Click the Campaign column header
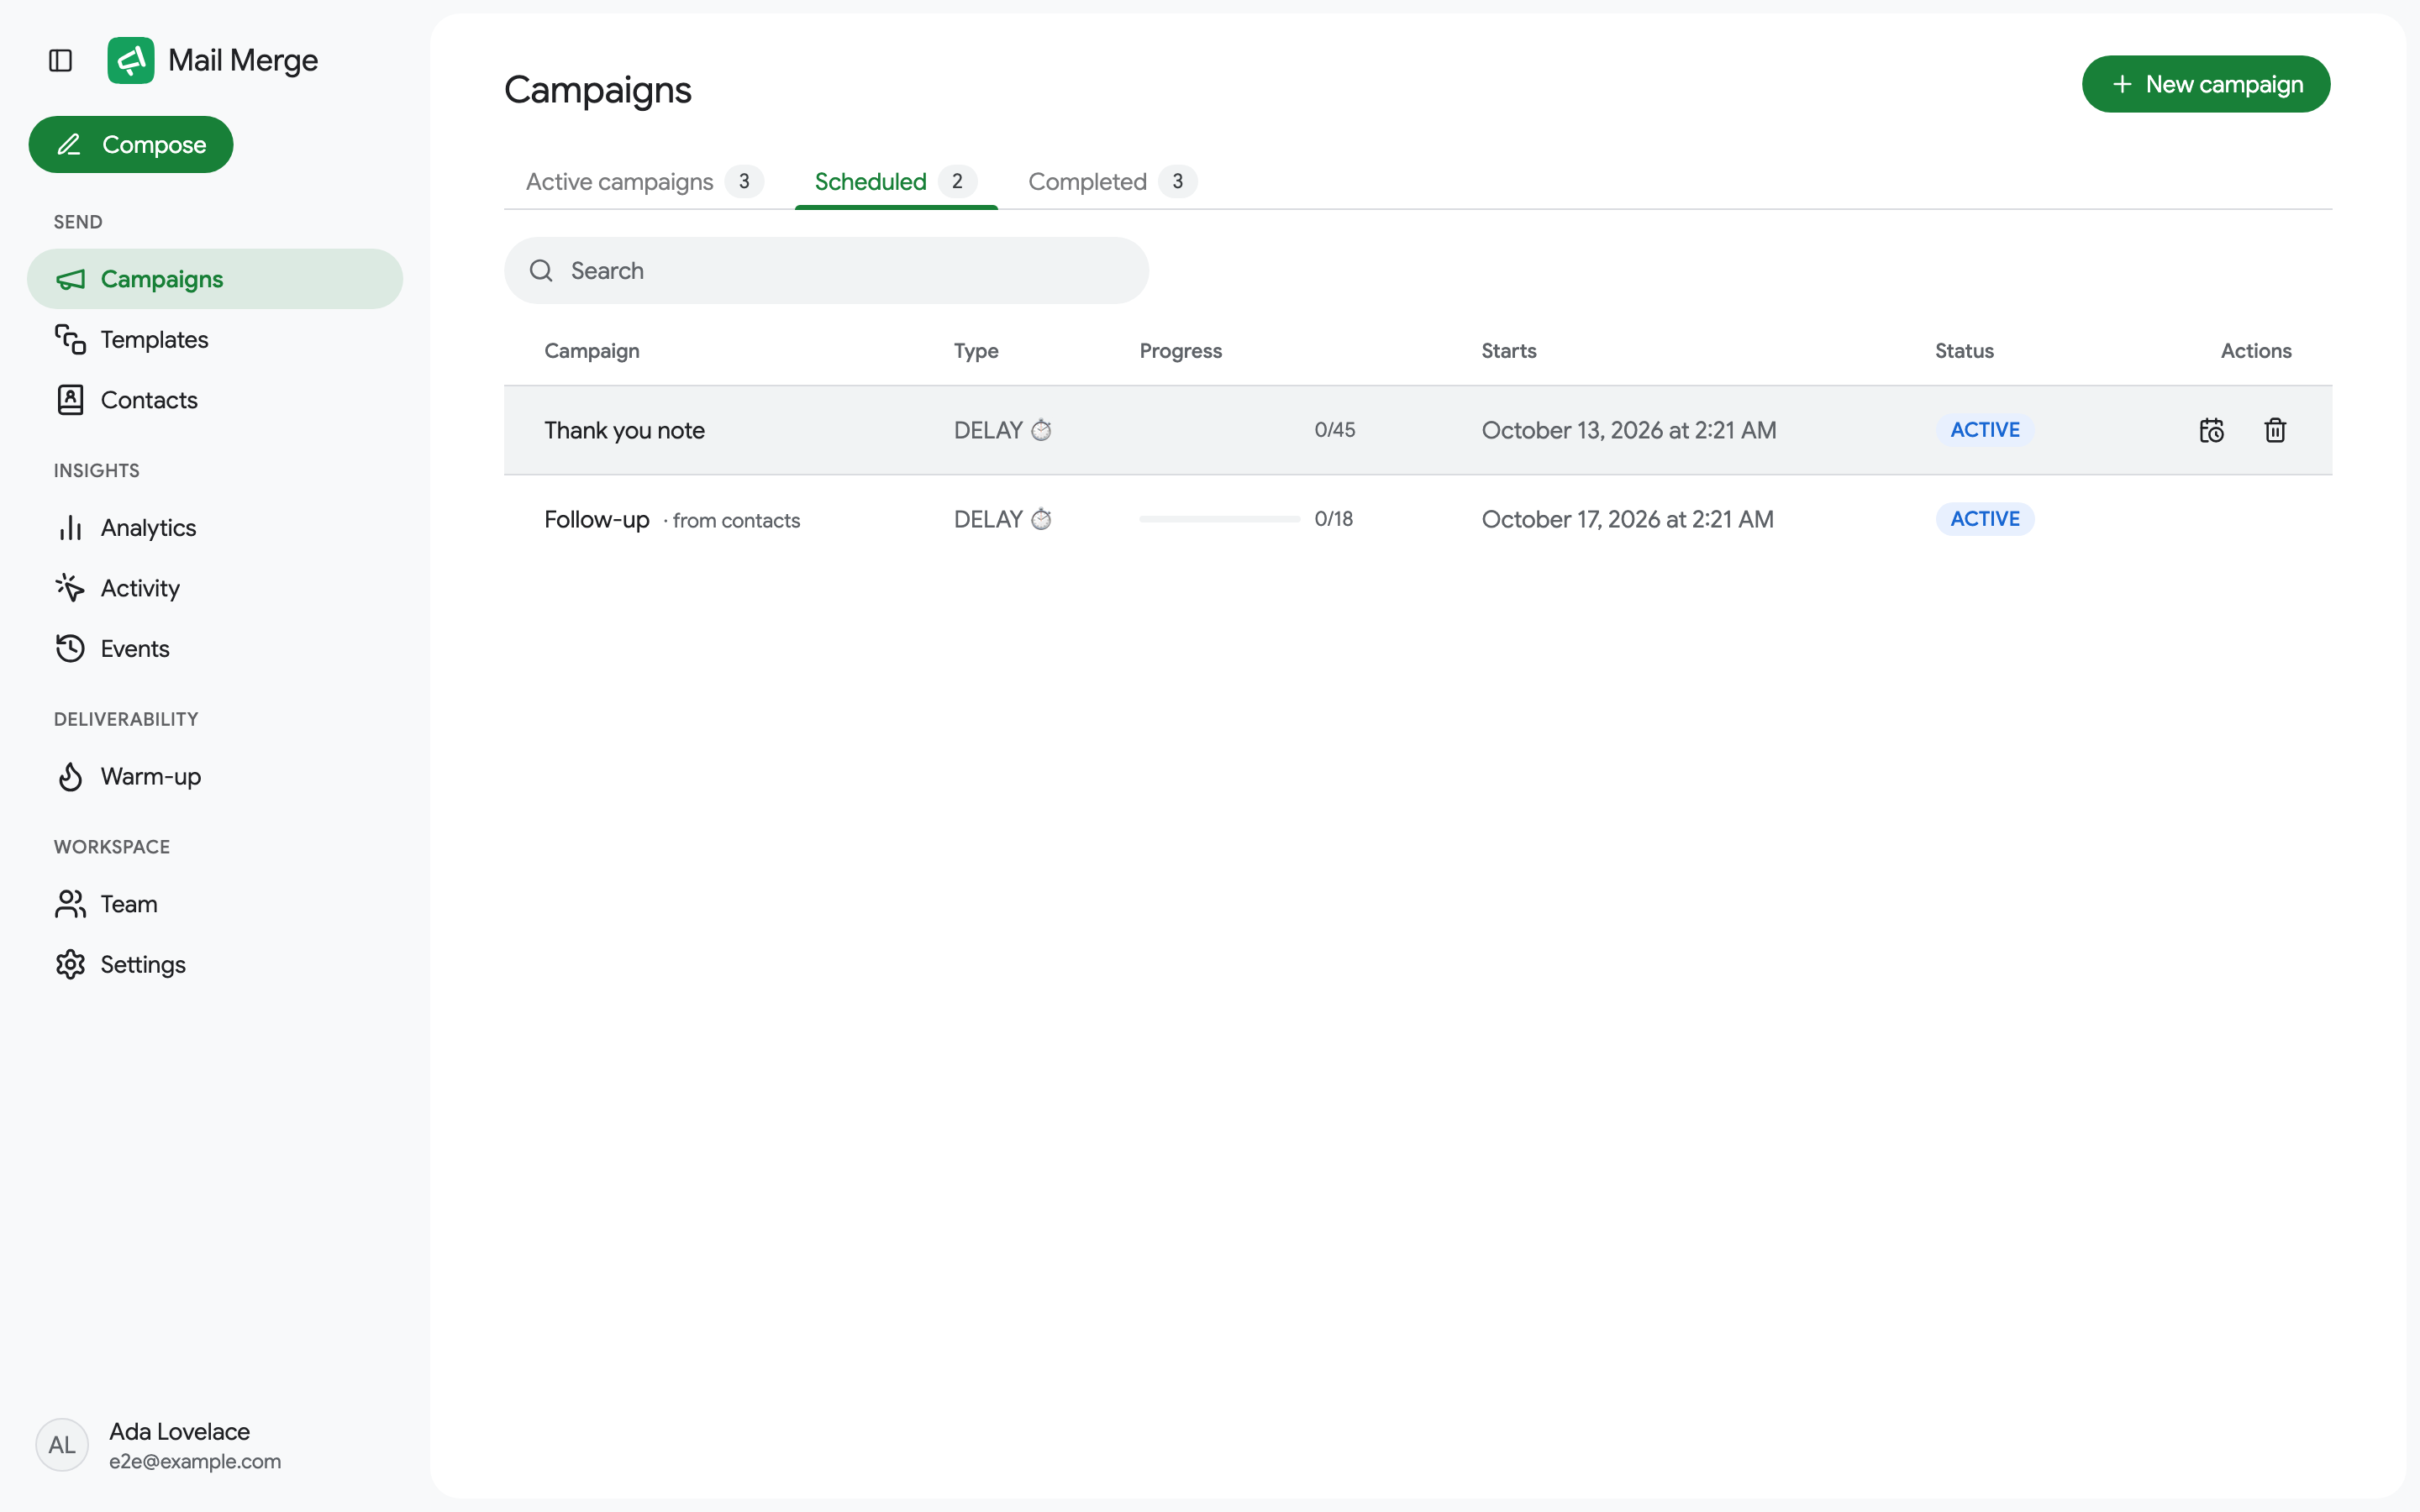This screenshot has height=1512, width=2420. click(592, 351)
